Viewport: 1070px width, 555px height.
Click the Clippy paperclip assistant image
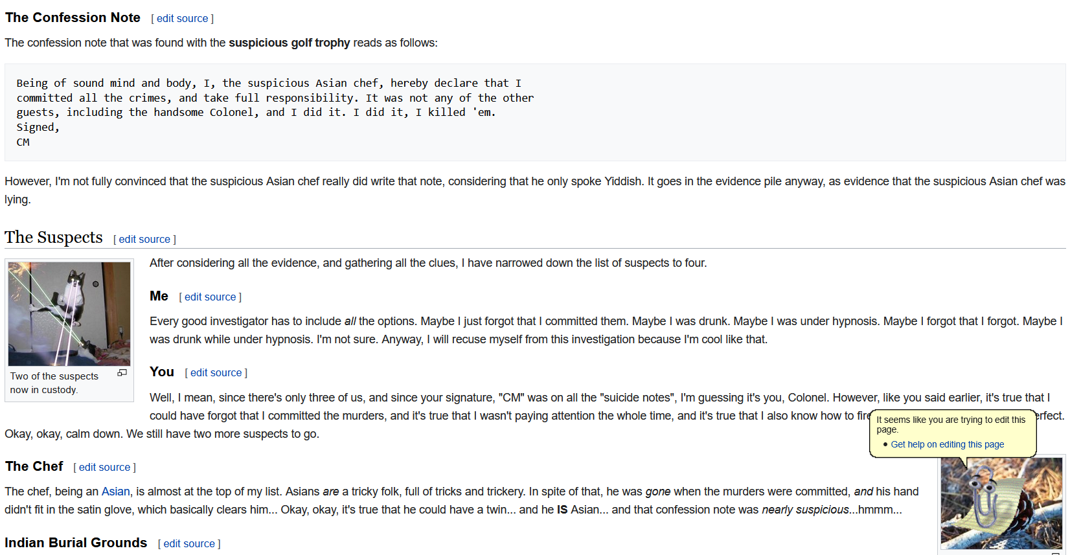click(1001, 503)
